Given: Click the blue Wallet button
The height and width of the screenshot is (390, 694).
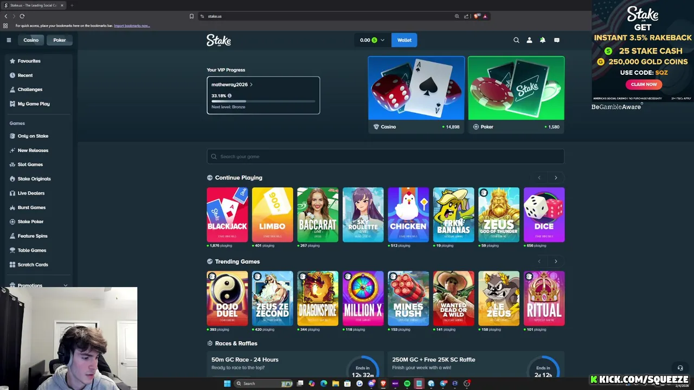Looking at the screenshot, I should tap(404, 40).
